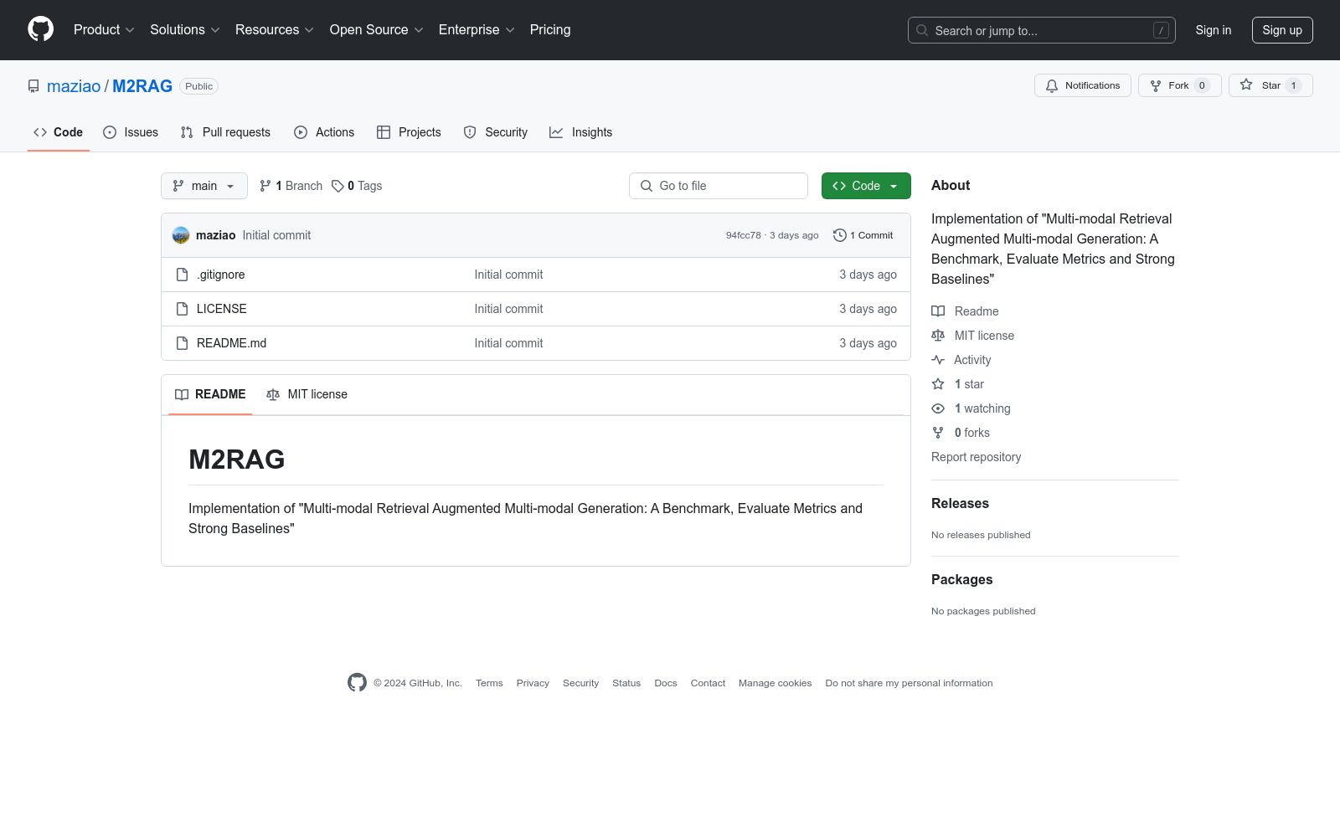Click the scales icon beside MIT license in About
The image size is (1340, 837).
coord(938,336)
